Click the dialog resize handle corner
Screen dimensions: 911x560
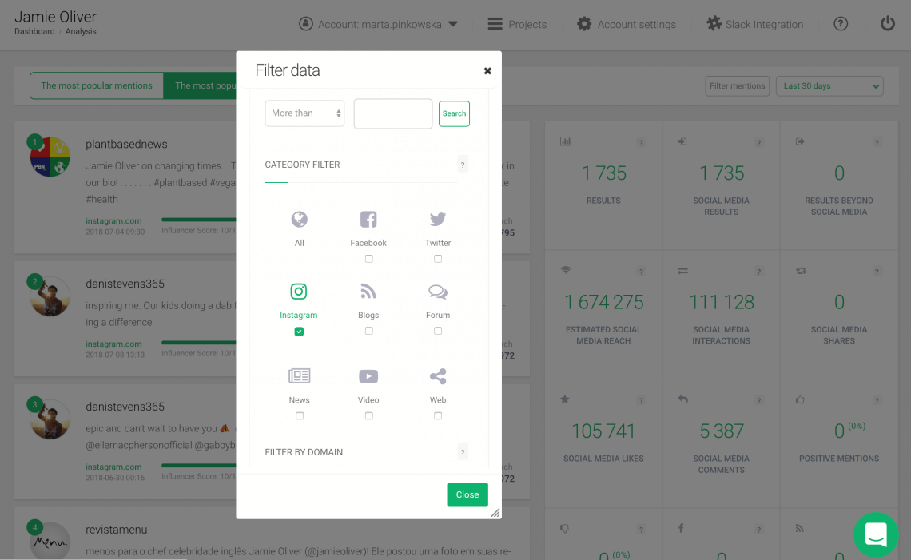tap(495, 512)
